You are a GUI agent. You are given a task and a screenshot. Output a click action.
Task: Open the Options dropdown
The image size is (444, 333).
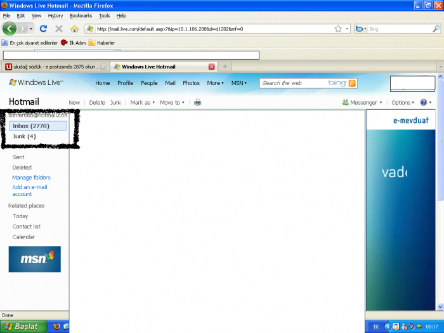pos(403,103)
